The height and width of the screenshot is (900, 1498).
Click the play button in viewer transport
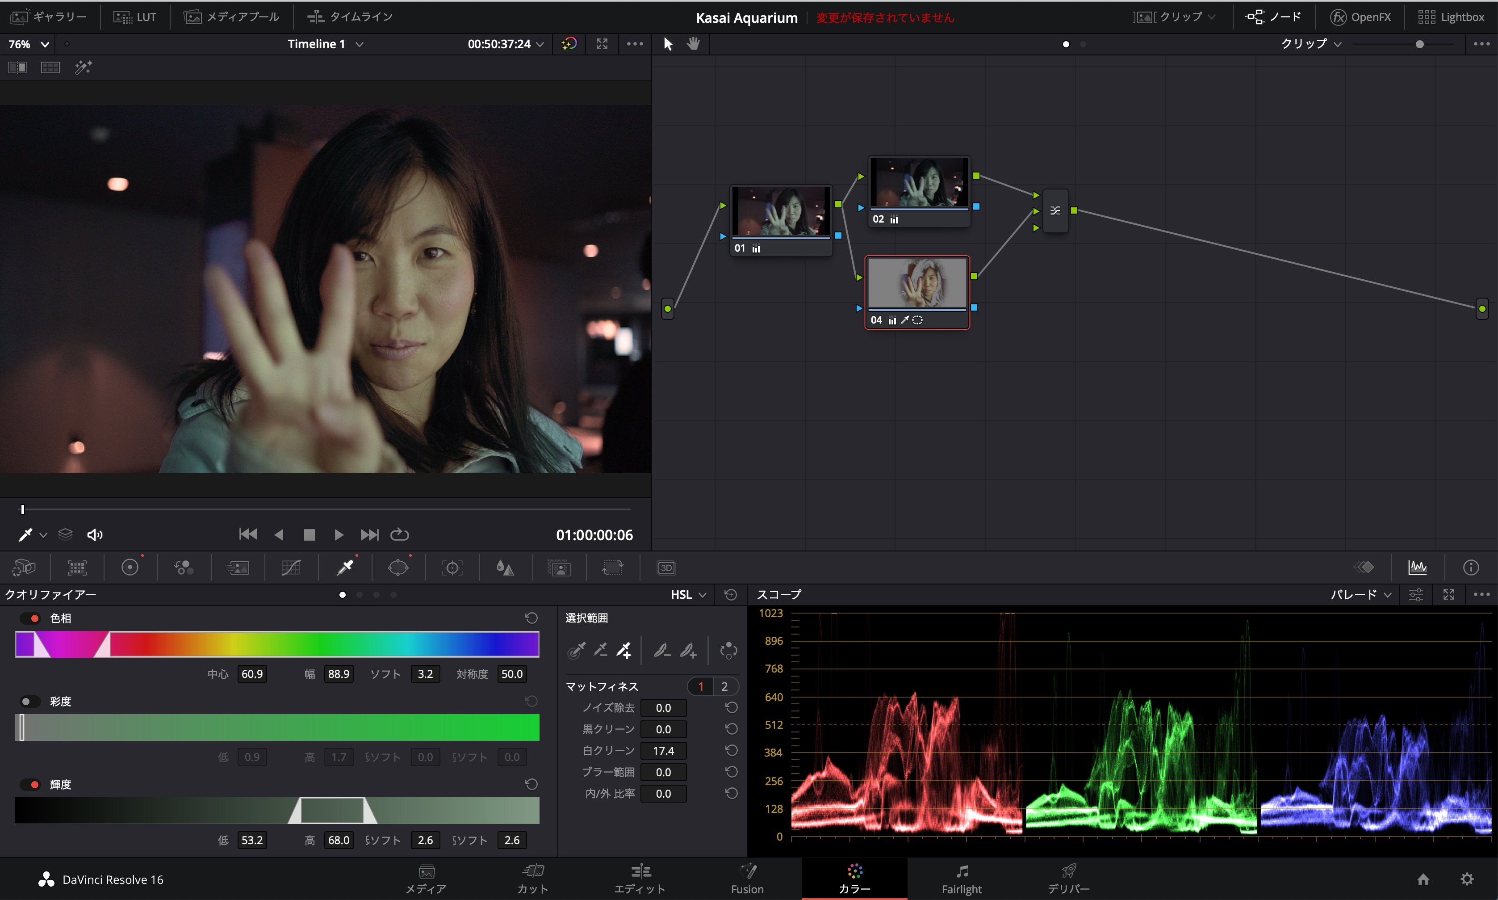[x=339, y=534]
